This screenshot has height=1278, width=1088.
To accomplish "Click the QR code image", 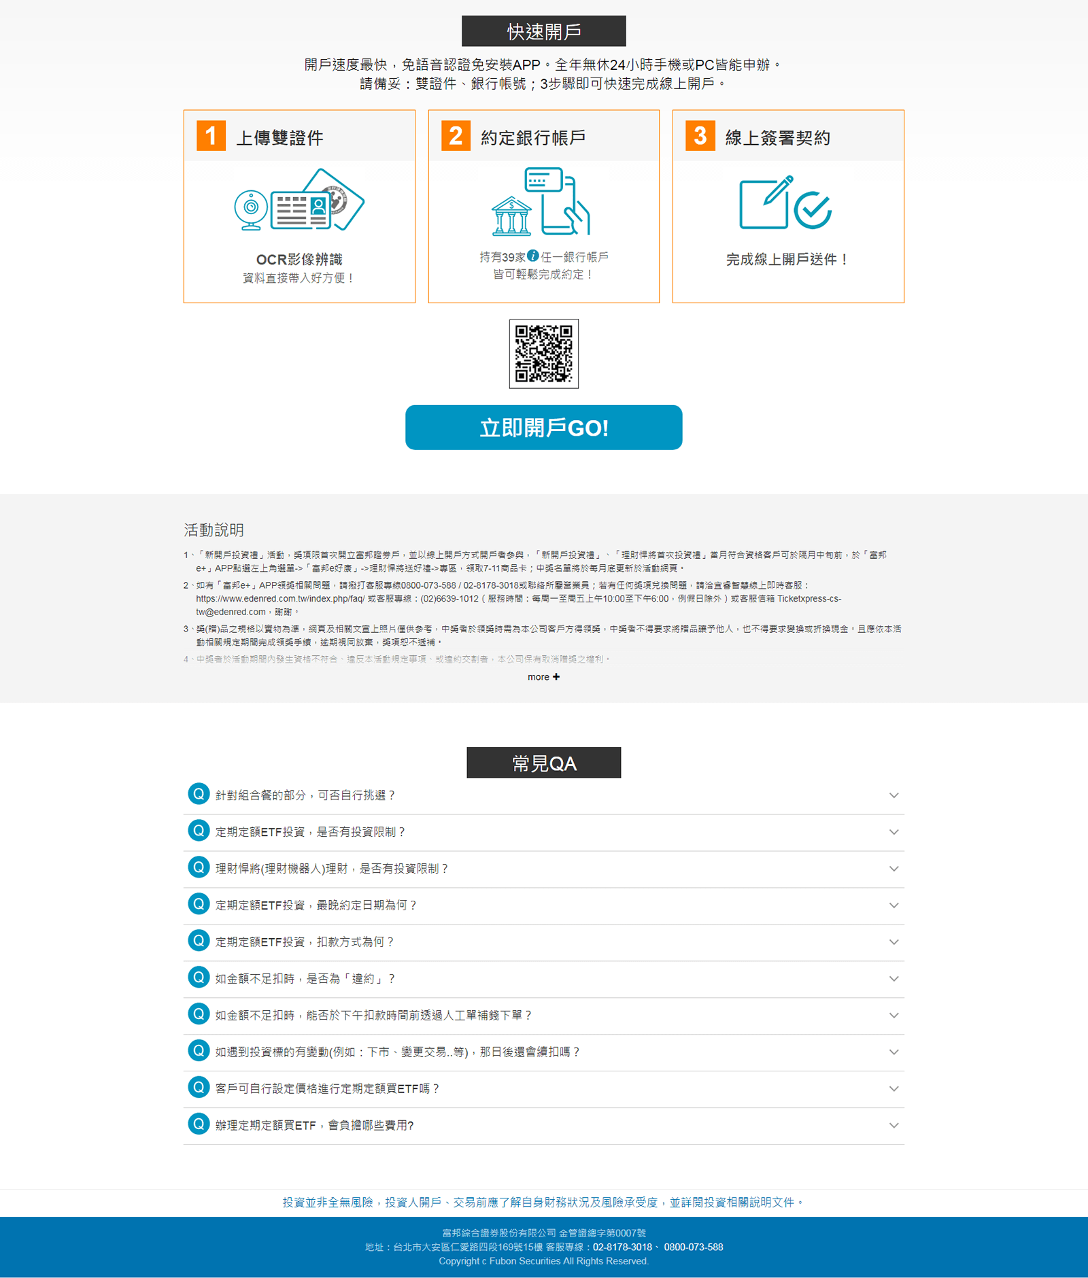I will coord(543,353).
